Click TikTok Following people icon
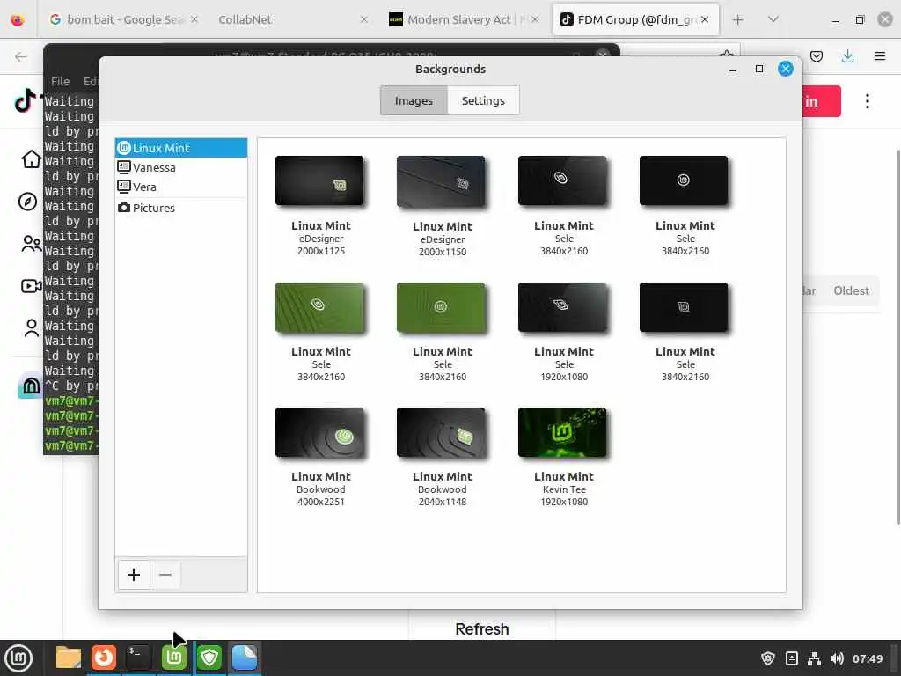 coord(31,244)
